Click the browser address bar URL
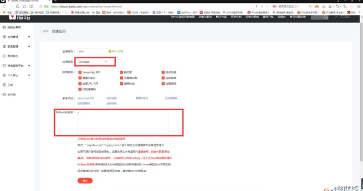Viewport: 363px width, 191px height. tap(86, 7)
